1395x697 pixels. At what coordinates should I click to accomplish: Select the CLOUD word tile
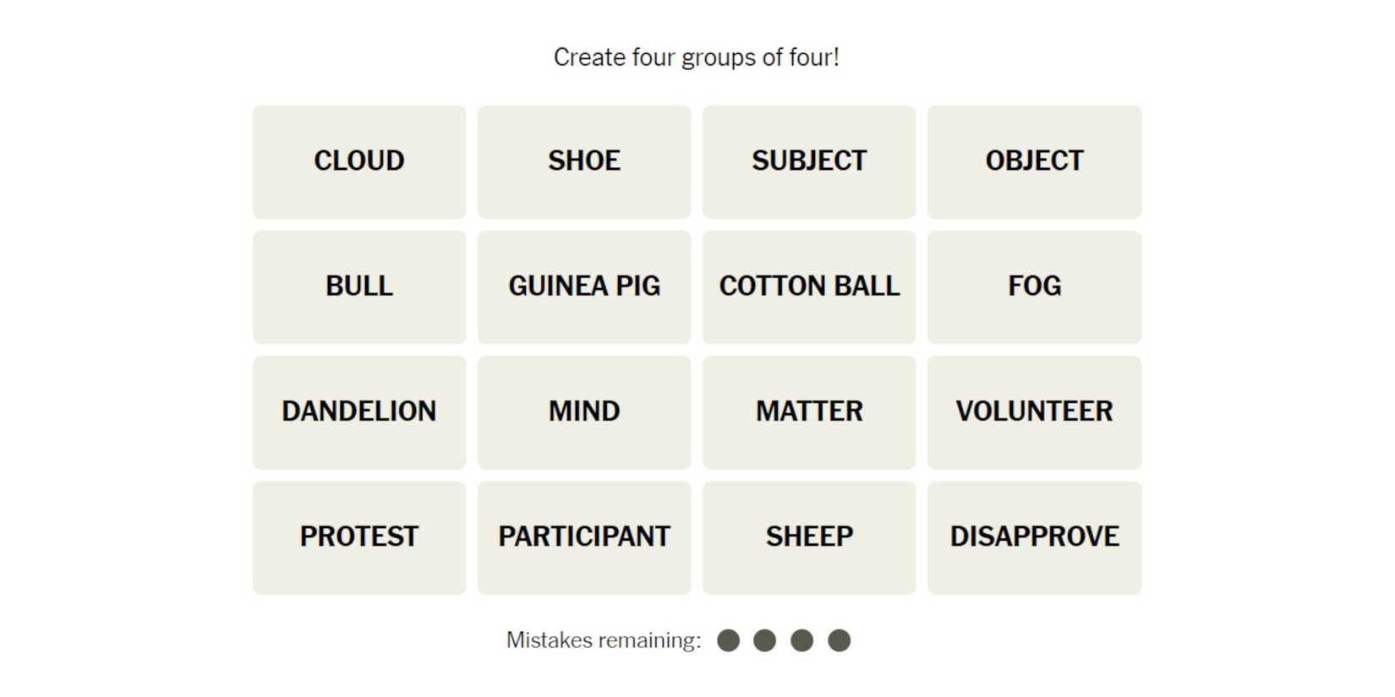(x=358, y=161)
